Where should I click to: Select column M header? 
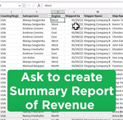click(98, 12)
